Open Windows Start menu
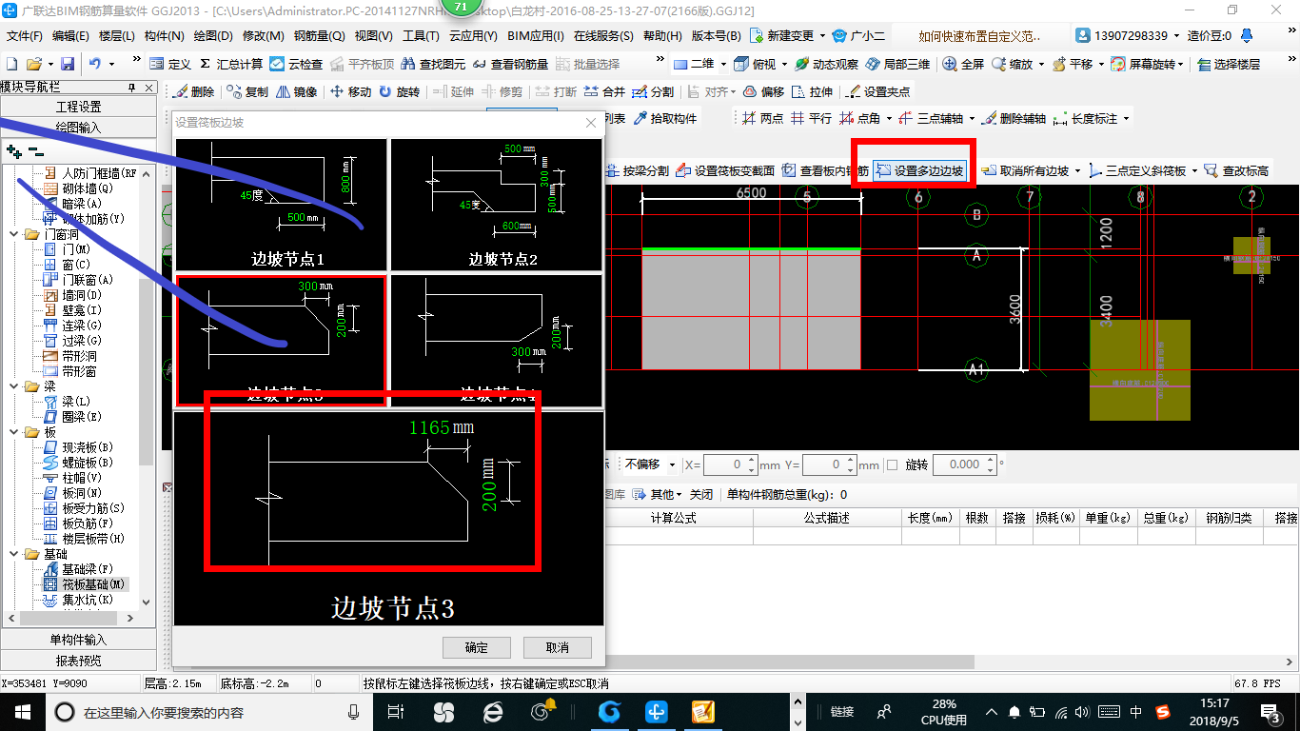 click(23, 711)
